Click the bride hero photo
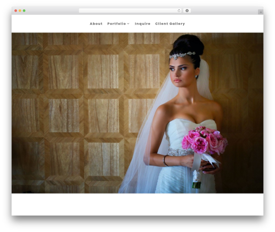The width and height of the screenshot is (275, 232). 137,113
